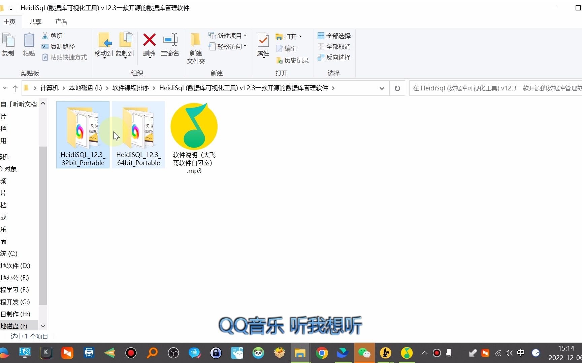The width and height of the screenshot is (582, 363).
Task: Click the 剪切 (Cut) scissors icon
Action: click(45, 36)
